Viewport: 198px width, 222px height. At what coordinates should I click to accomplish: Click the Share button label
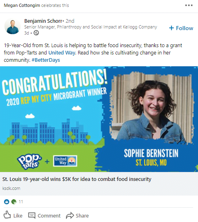click(82, 215)
